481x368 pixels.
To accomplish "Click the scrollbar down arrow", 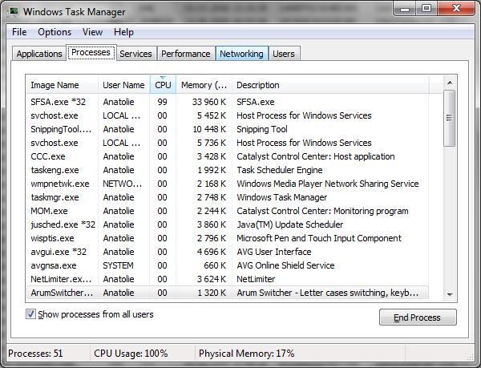I will [450, 294].
